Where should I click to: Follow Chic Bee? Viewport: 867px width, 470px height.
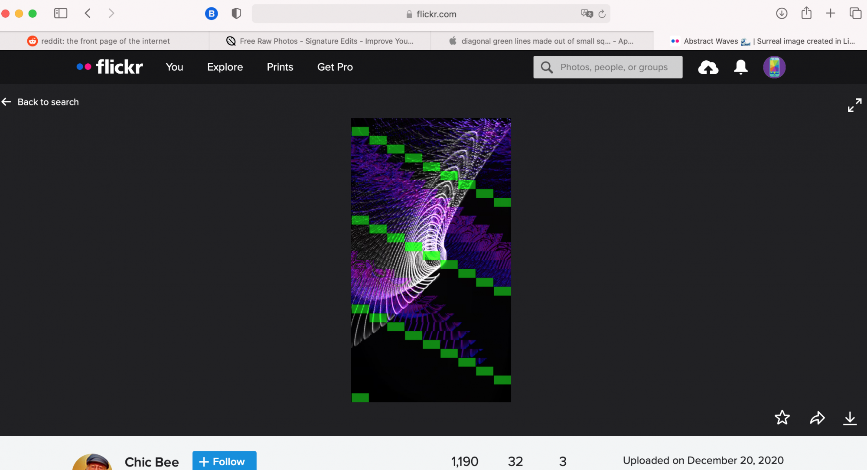[224, 461]
